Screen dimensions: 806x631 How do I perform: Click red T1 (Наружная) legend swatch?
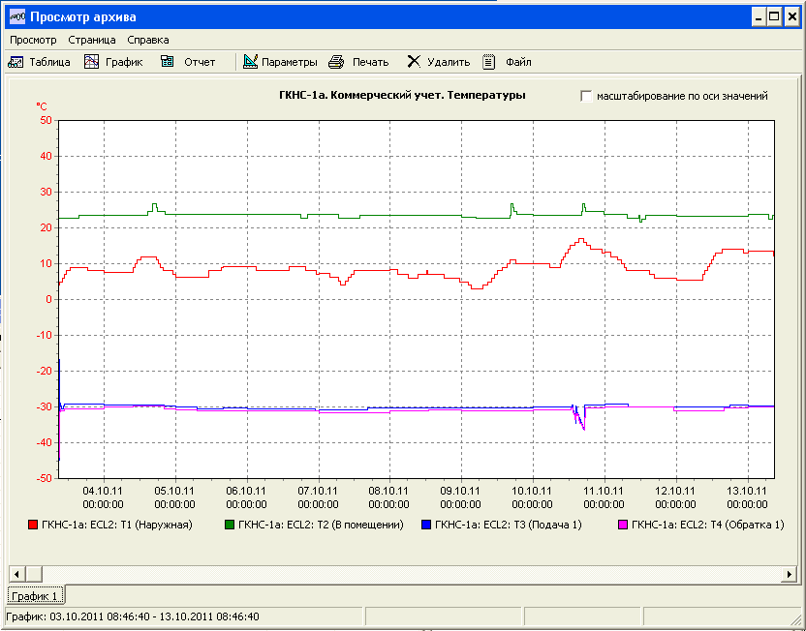click(x=33, y=525)
